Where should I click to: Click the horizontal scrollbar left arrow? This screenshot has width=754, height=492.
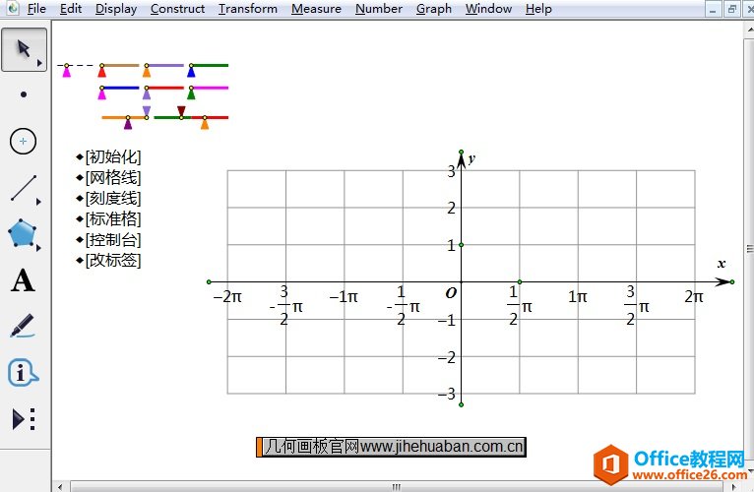[x=60, y=487]
